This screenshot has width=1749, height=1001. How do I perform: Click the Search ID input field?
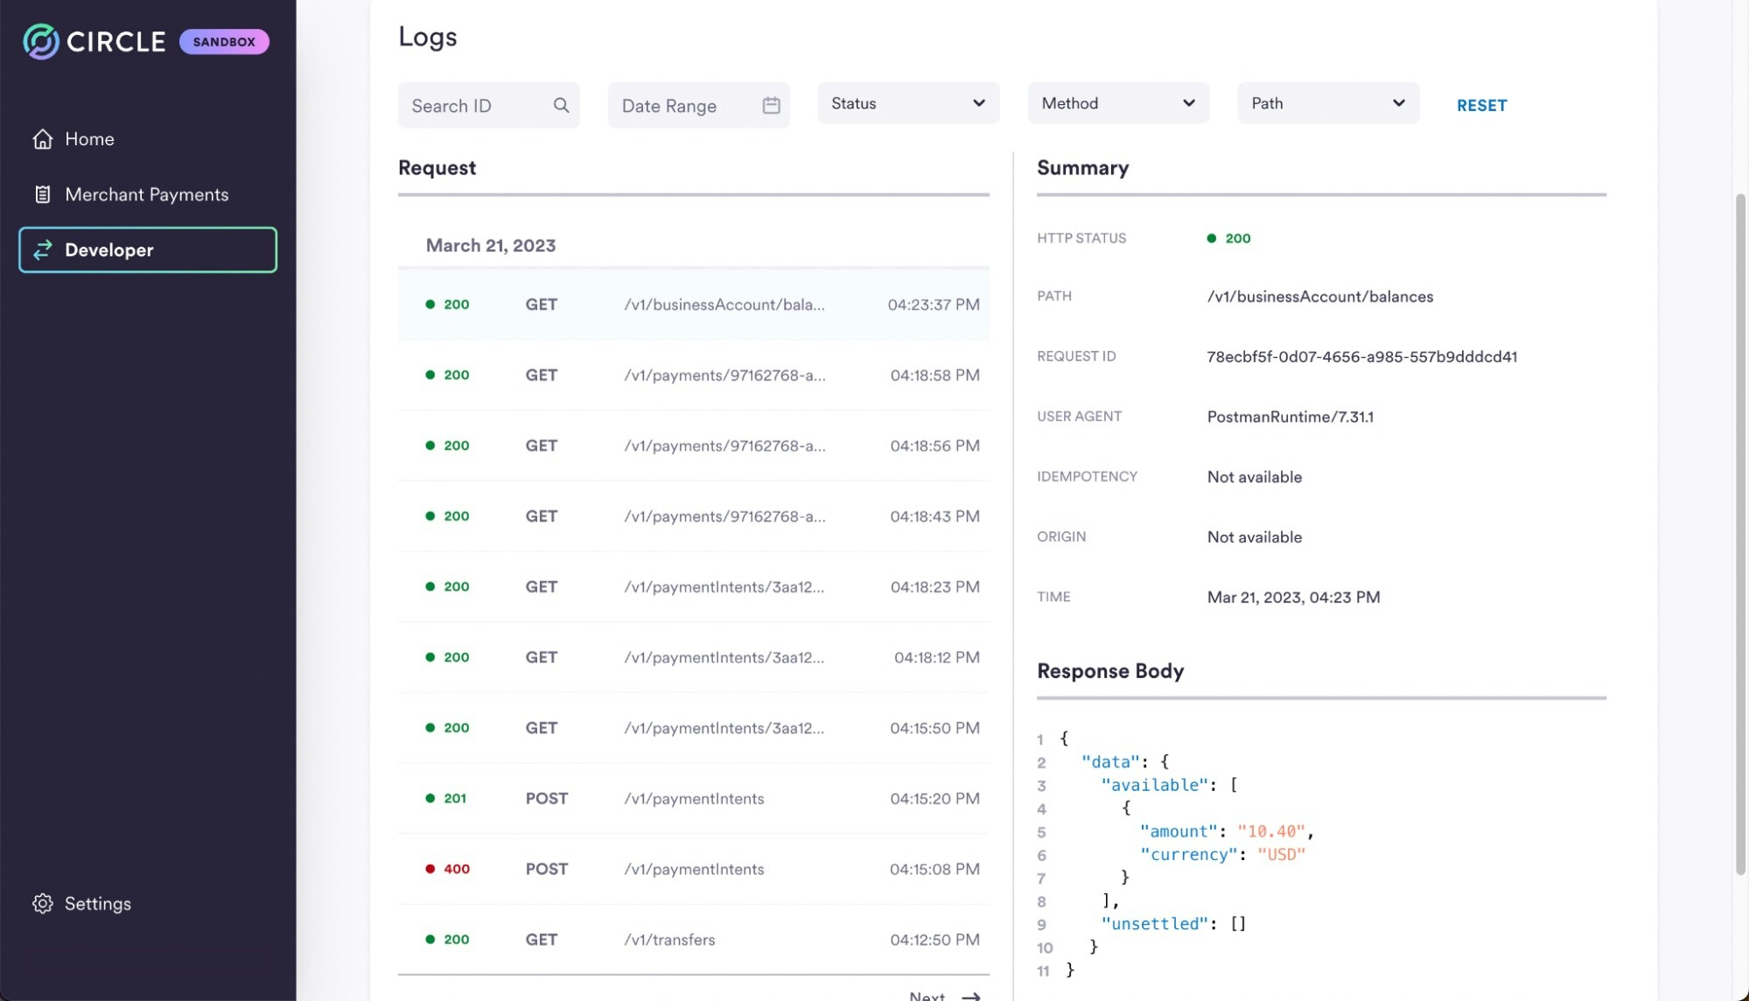click(x=477, y=105)
